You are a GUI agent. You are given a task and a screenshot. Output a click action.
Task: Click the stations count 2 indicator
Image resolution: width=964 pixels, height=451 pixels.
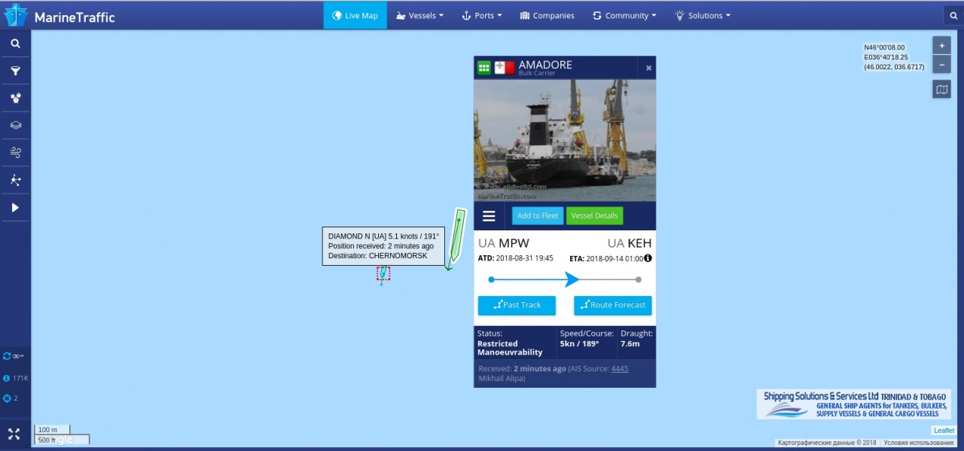11,398
